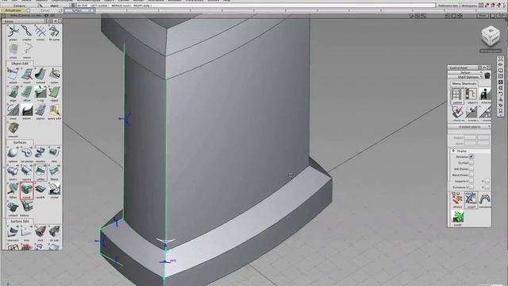Select the extend tool under Object Edit
Screen dimensions: 508x286
40,75
